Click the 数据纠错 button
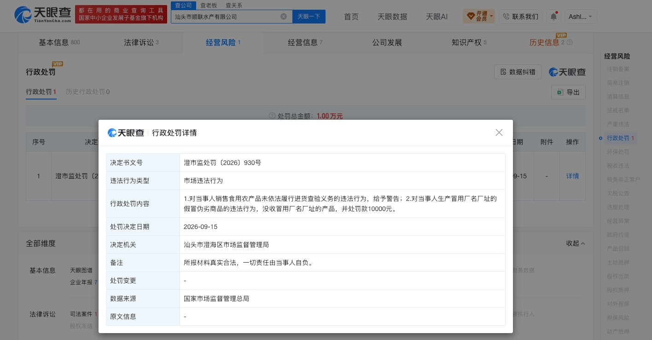The height and width of the screenshot is (340, 652). tap(518, 72)
